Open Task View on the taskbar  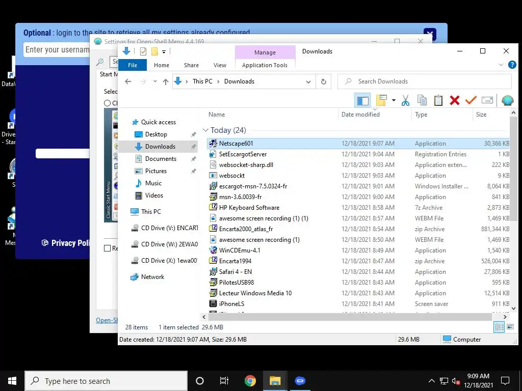[x=224, y=381]
